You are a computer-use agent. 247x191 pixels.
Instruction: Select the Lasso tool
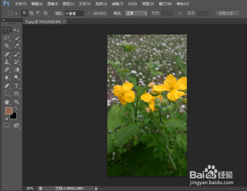click(7, 38)
